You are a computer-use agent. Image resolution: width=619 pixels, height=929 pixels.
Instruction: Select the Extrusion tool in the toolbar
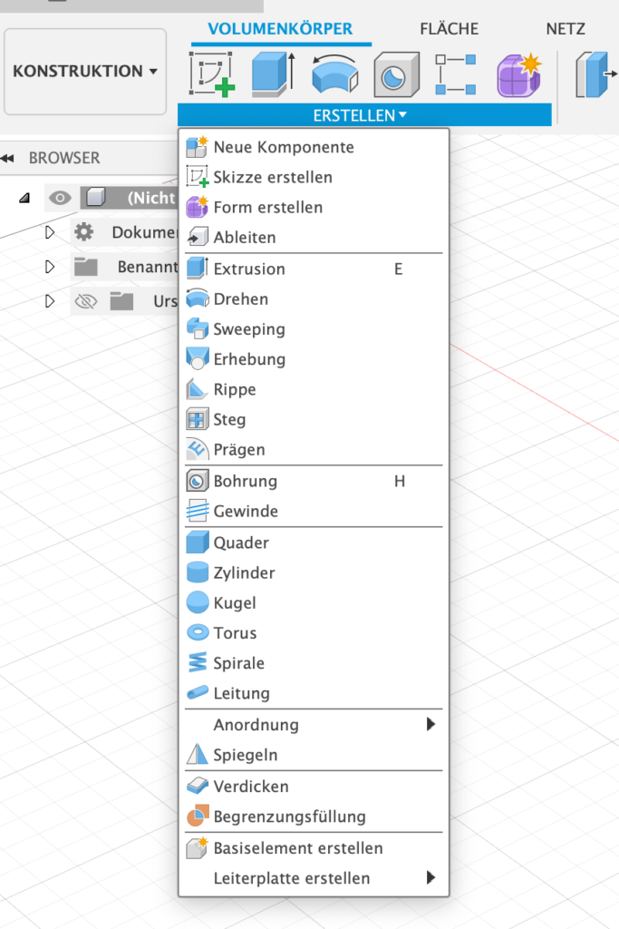[273, 74]
